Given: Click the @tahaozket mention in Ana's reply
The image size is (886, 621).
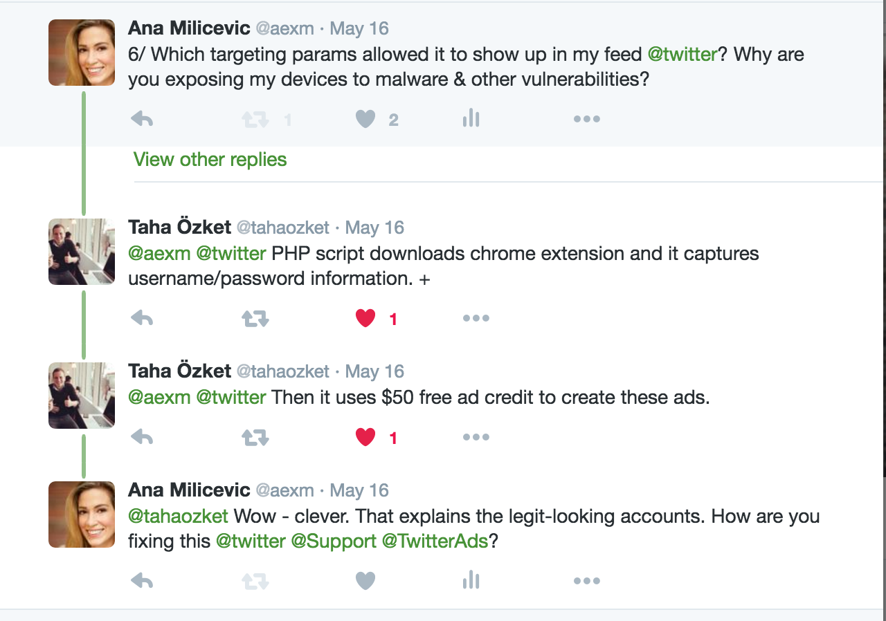Looking at the screenshot, I should (x=178, y=517).
